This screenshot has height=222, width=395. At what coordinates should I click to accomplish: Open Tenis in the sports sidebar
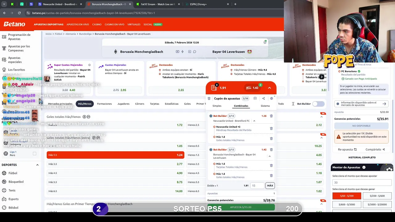[12, 190]
